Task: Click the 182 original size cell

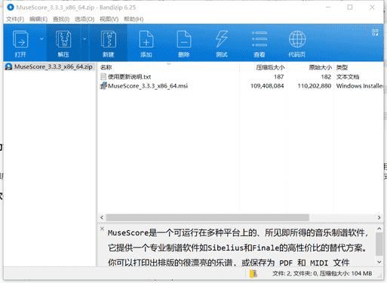Action: pos(326,77)
